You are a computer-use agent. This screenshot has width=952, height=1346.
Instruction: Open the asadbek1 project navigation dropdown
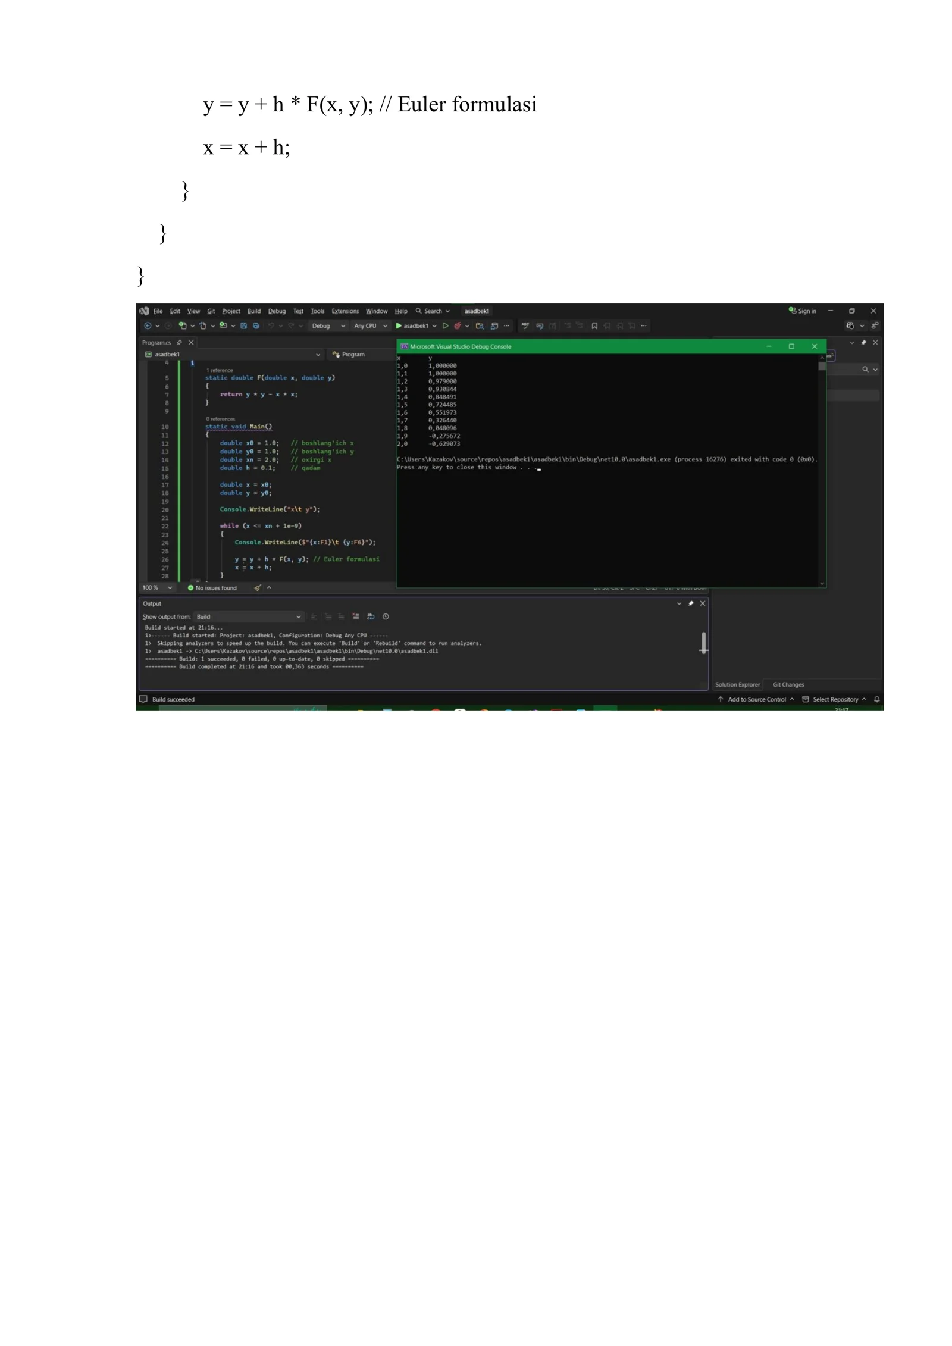[x=233, y=355]
